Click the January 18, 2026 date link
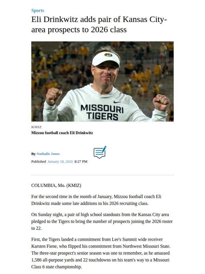This screenshot has width=205, height=274. pyautogui.click(x=60, y=162)
